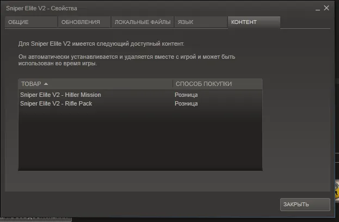Click Розница value in Rifle Pack row
Screen dimensions: 339x222
pyautogui.click(x=186, y=103)
